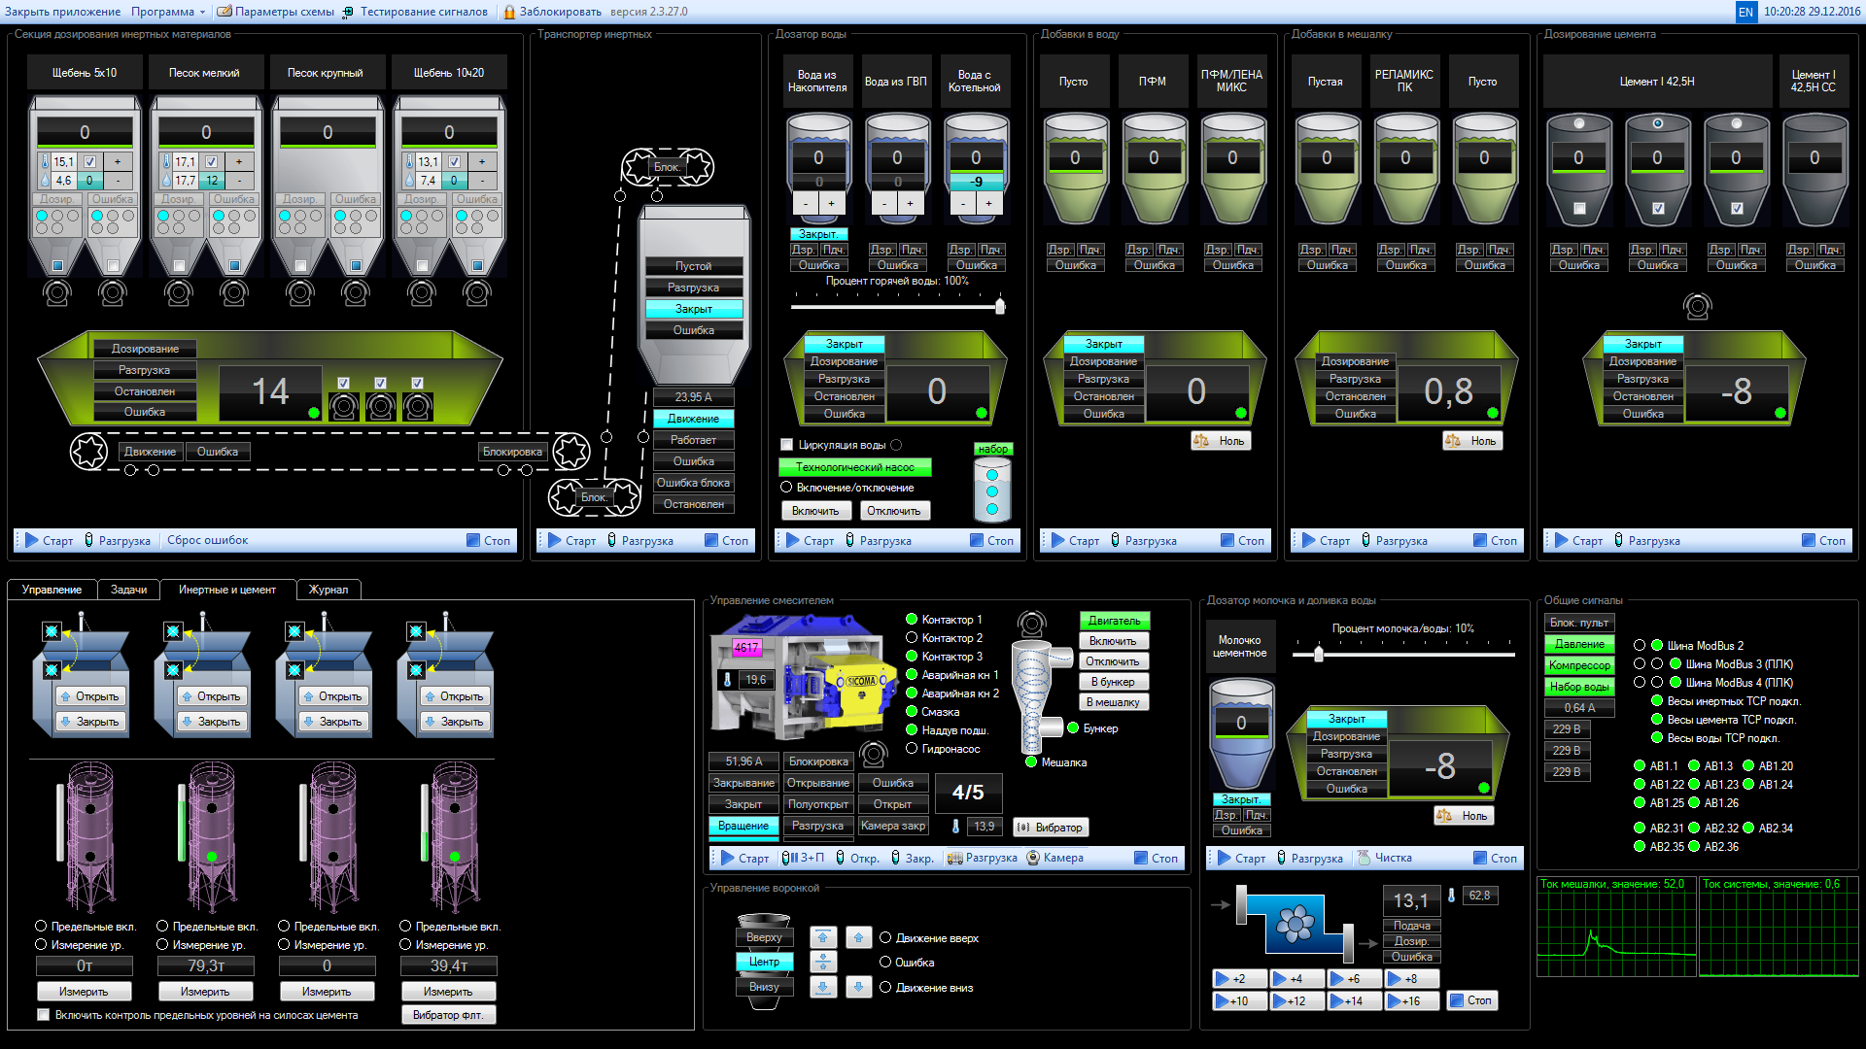1866x1049 pixels.
Task: Click the mixer Камера webcam icon
Action: pos(1033,858)
